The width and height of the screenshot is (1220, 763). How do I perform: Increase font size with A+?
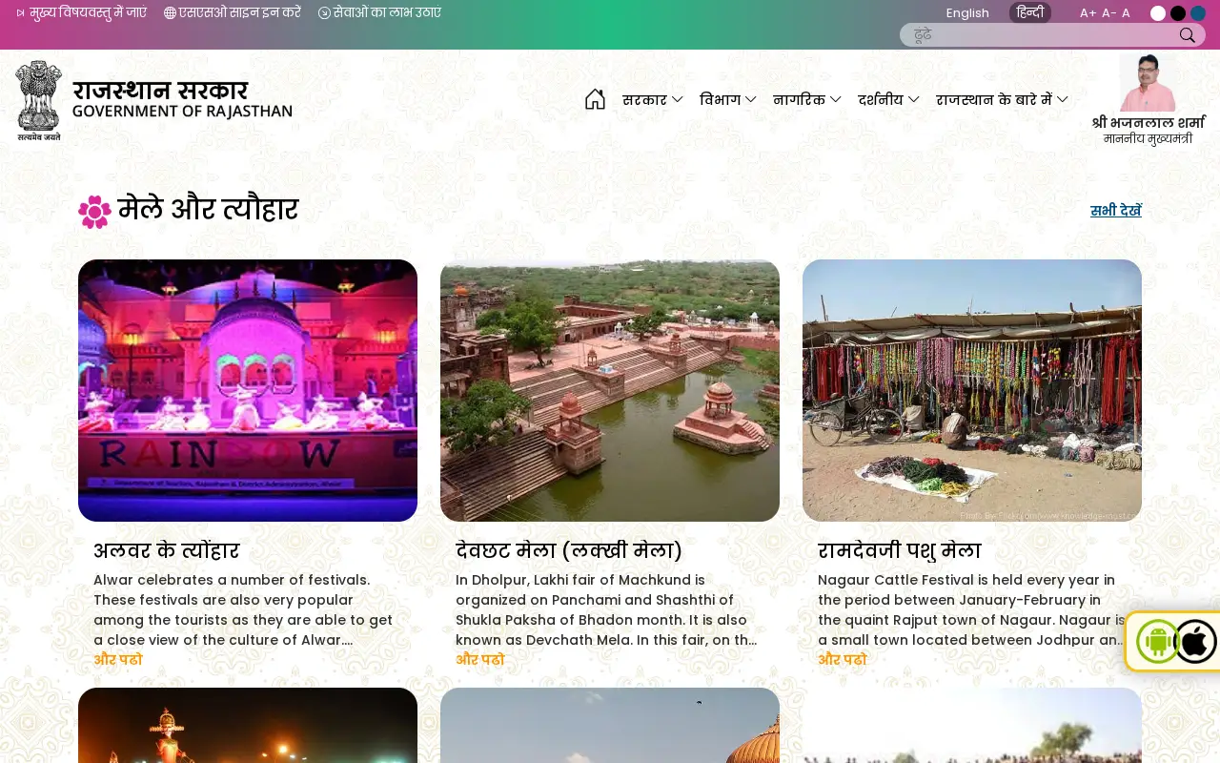point(1088,13)
